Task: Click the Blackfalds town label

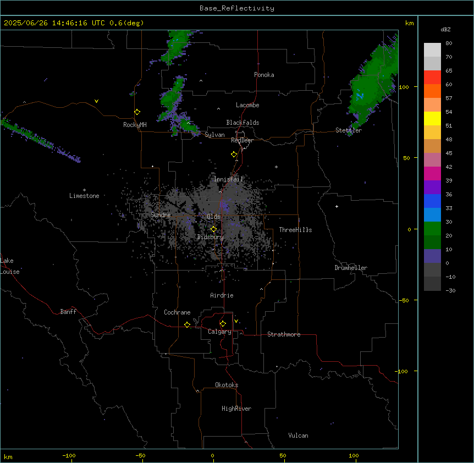Action: click(x=242, y=123)
